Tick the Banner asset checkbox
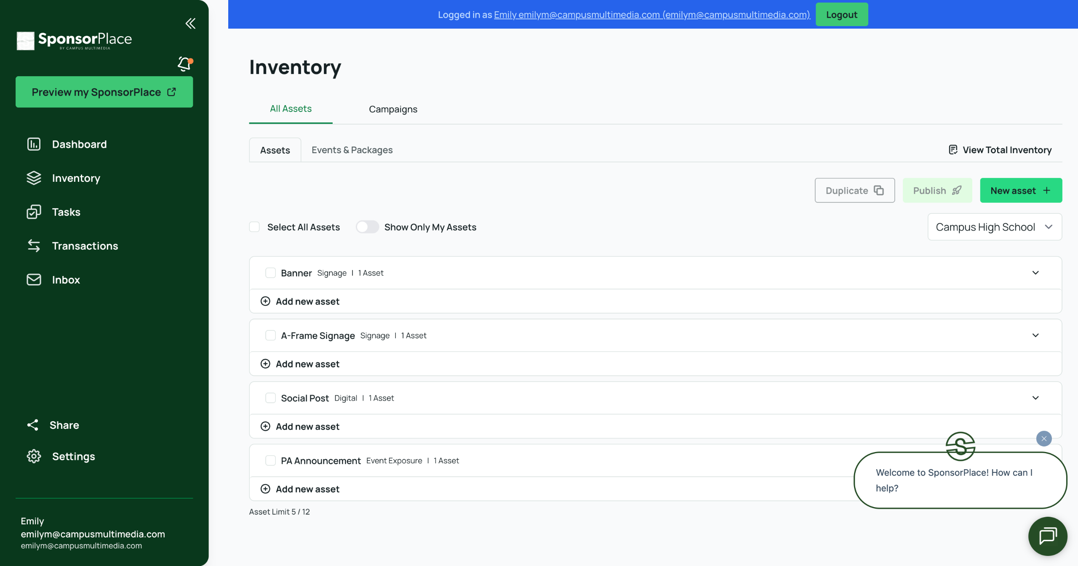1078x566 pixels. tap(270, 273)
